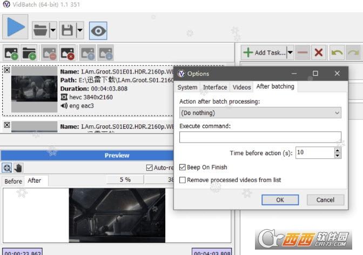Image resolution: width=363 pixels, height=255 pixels.
Task: Select the zoom magnifier tool in Preview
Action: tap(8, 168)
